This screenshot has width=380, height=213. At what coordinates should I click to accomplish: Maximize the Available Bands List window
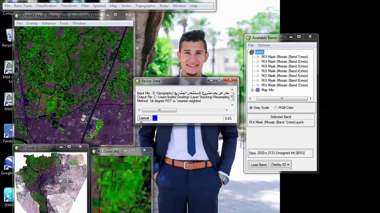coord(299,37)
